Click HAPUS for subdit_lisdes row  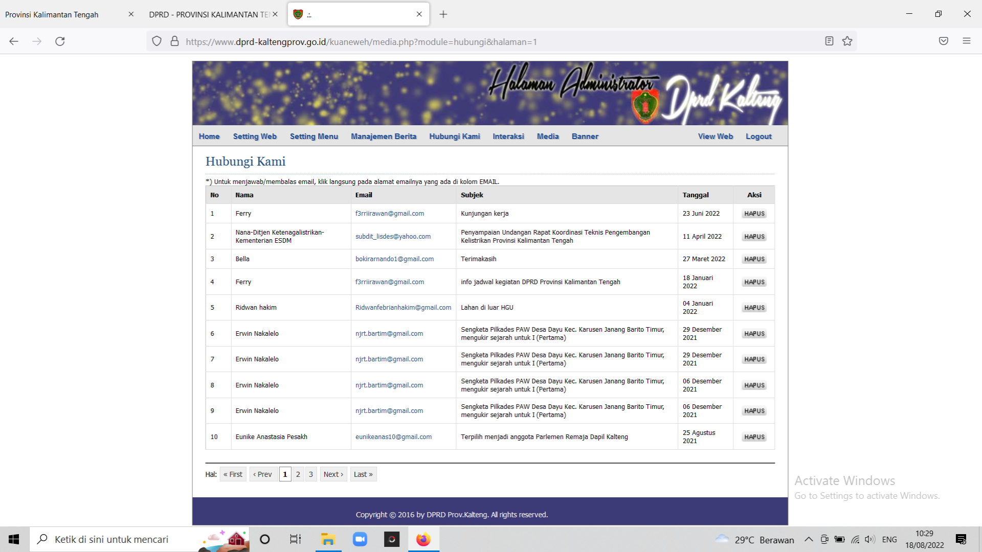(x=754, y=237)
